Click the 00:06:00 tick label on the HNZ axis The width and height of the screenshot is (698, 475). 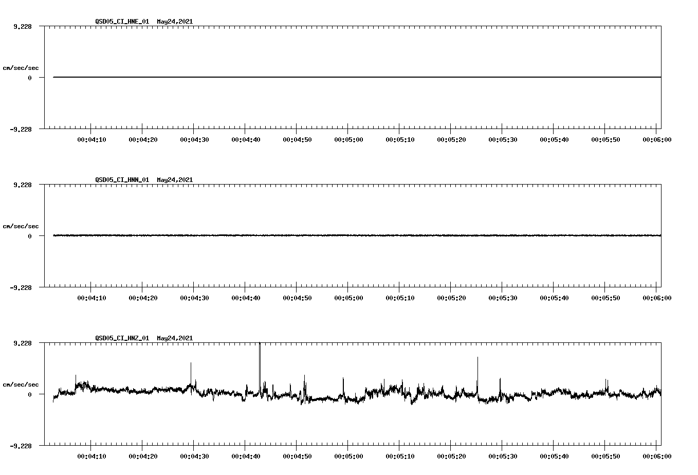[x=657, y=455]
